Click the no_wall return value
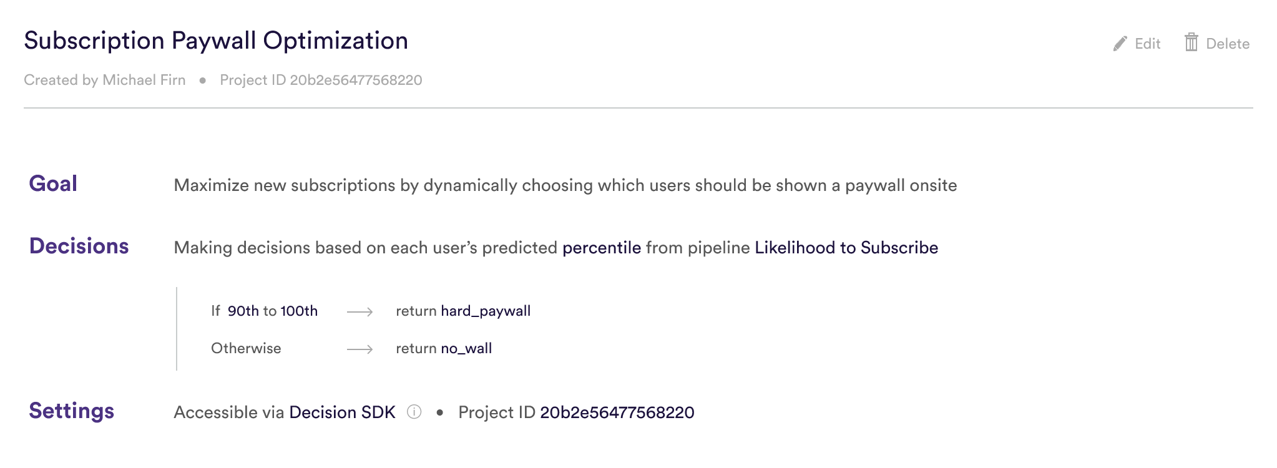 pyautogui.click(x=466, y=348)
